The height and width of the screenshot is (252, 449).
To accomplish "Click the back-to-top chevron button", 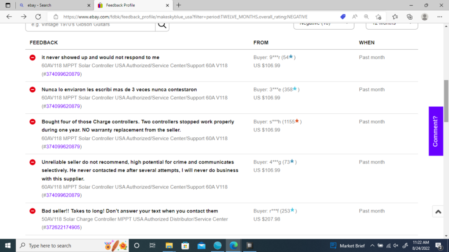I will click(x=438, y=212).
